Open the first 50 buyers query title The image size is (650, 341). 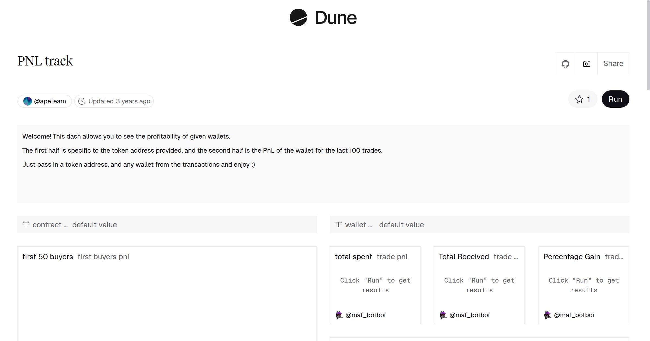tap(48, 257)
